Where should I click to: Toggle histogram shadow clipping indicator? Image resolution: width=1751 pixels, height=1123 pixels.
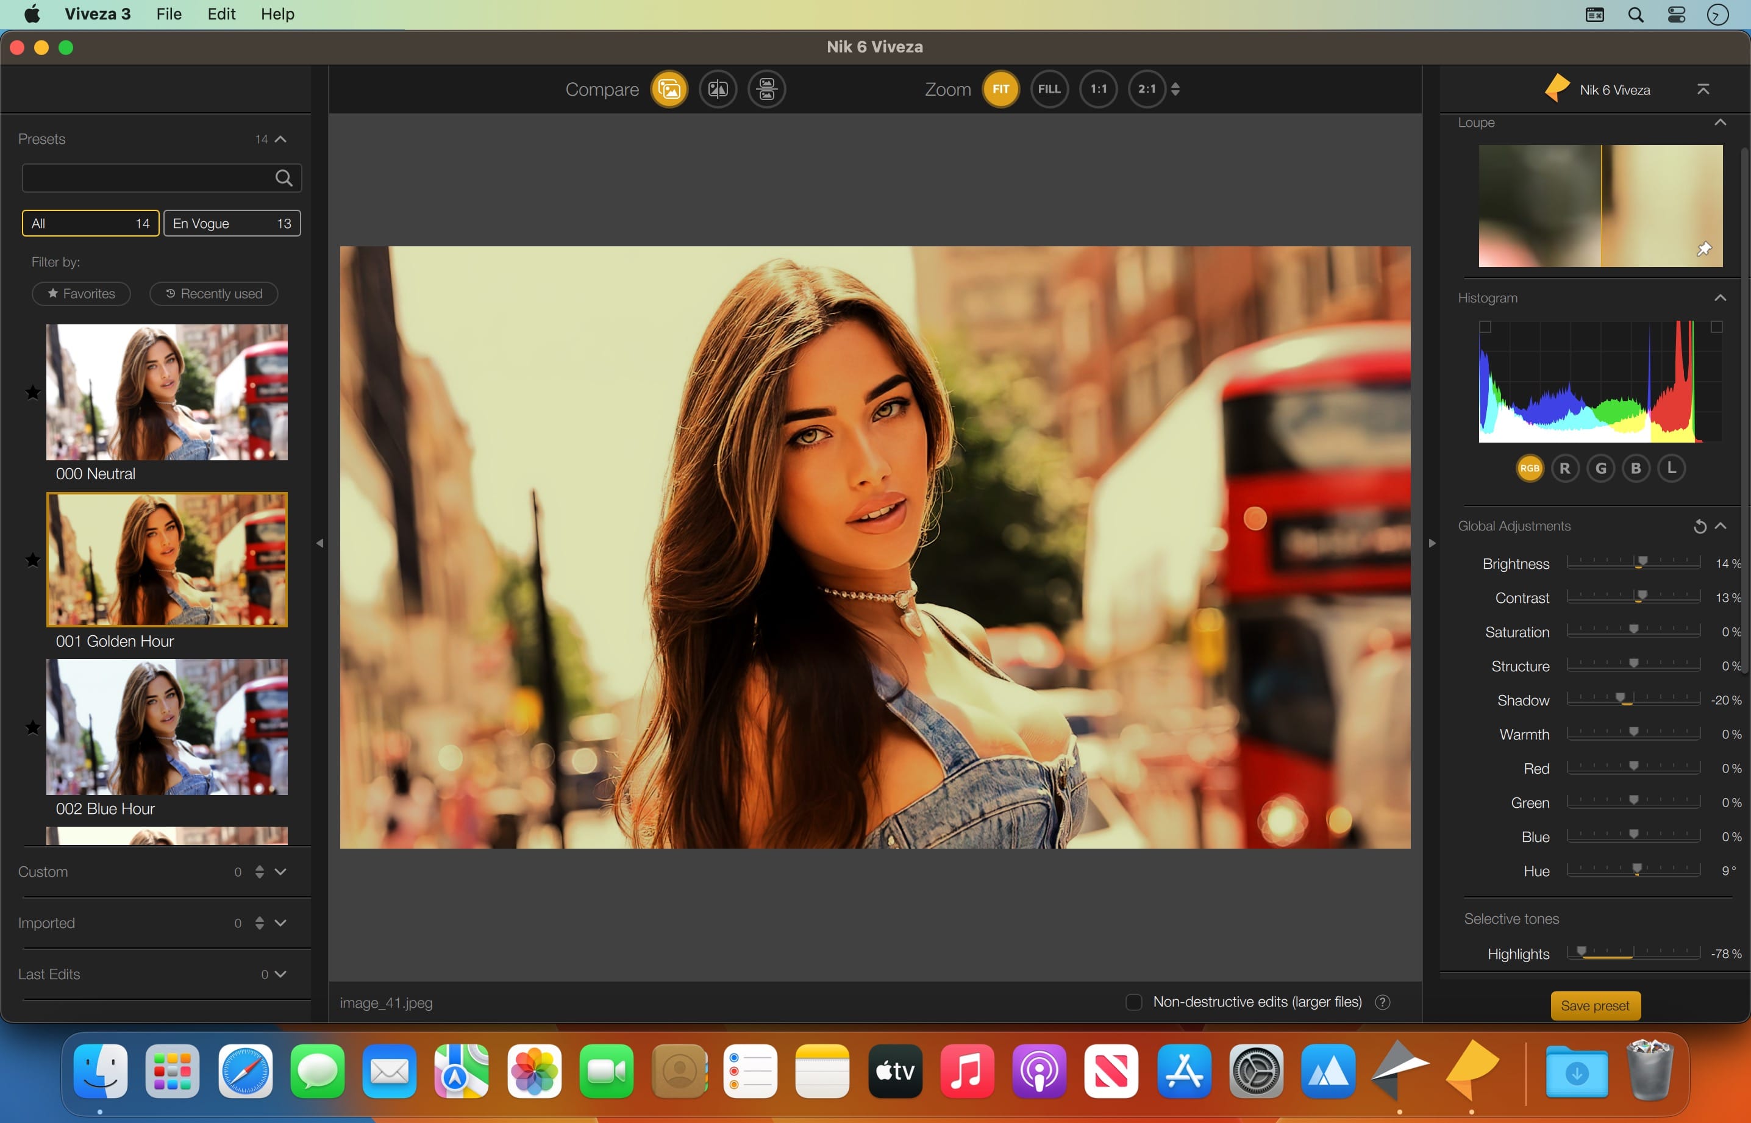(1485, 327)
